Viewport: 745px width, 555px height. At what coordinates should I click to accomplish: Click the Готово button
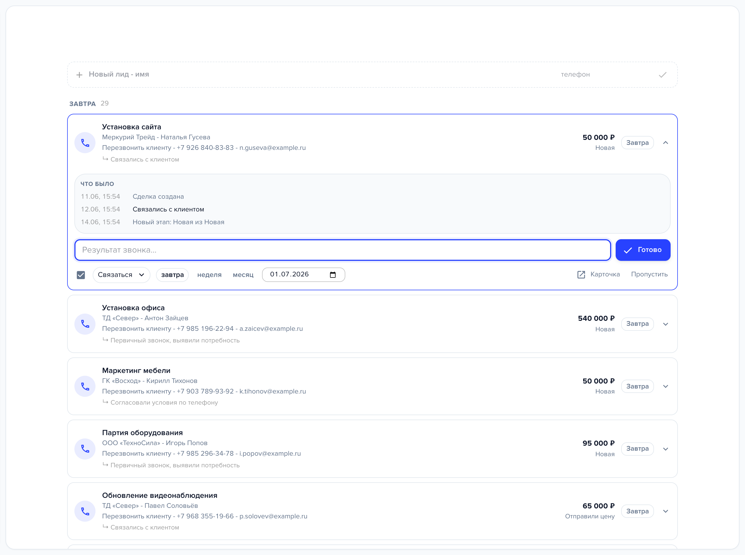tap(643, 250)
